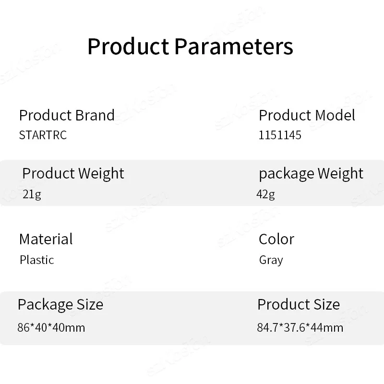The height and width of the screenshot is (384, 384).
Task: Click the Product Size label
Action: [298, 304]
